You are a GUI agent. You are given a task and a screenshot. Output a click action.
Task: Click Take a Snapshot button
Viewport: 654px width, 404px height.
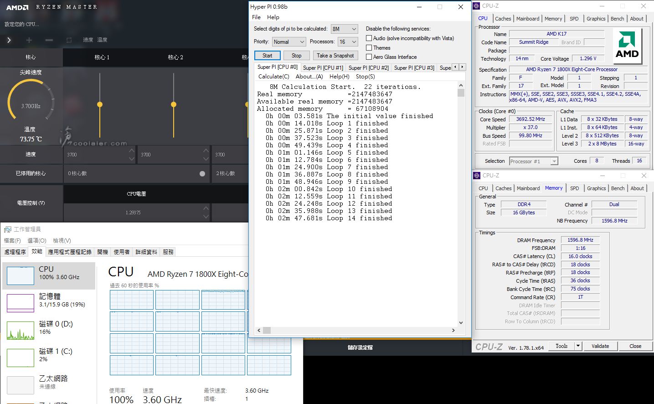pyautogui.click(x=335, y=55)
